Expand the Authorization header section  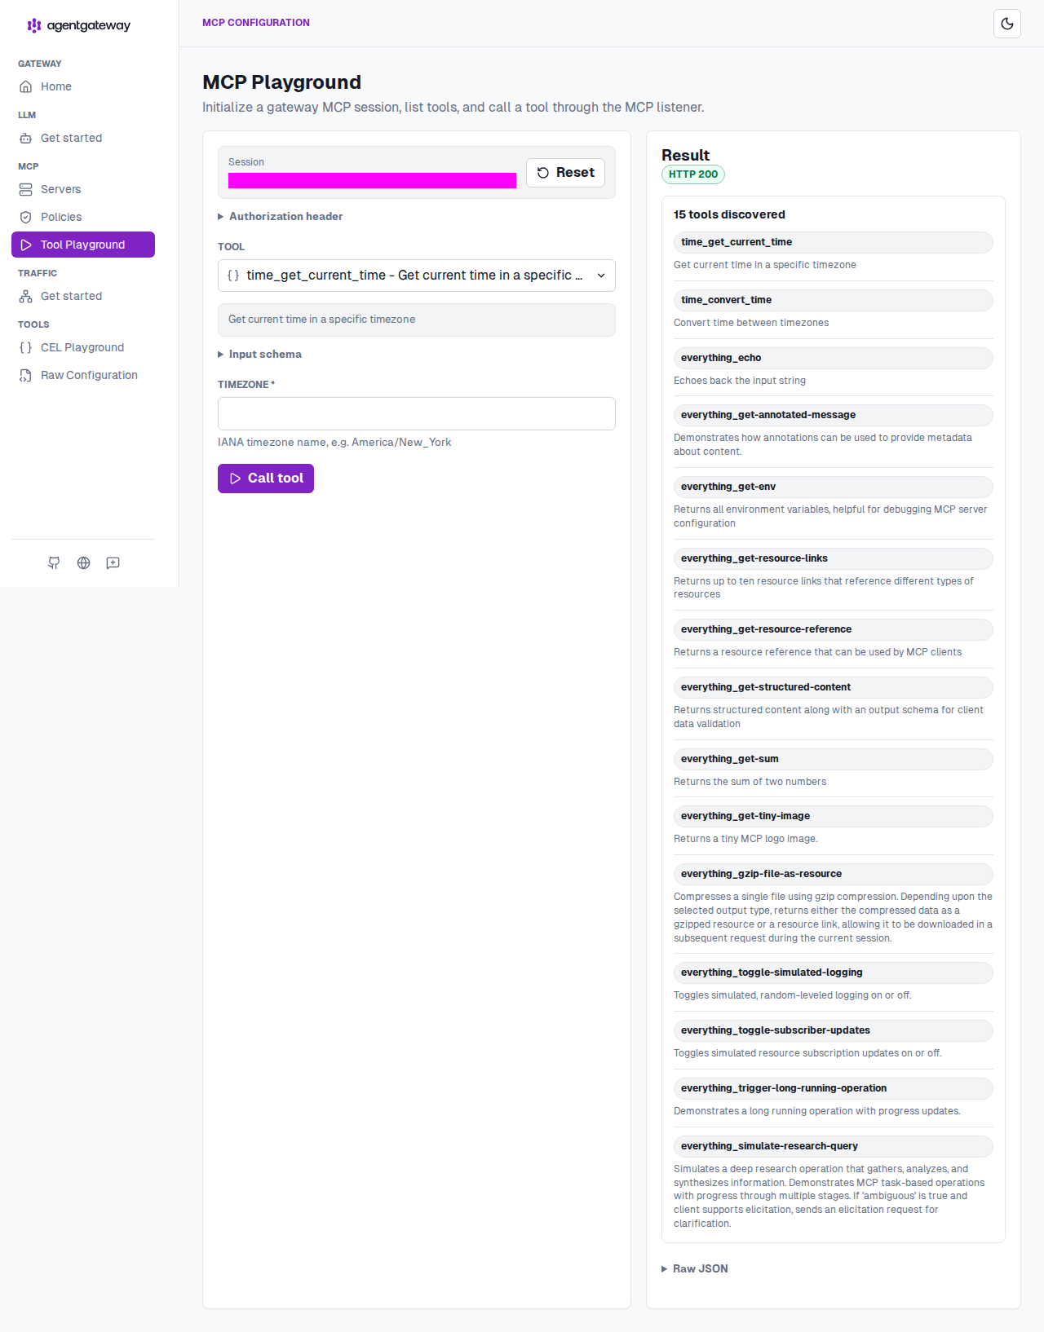pos(280,216)
